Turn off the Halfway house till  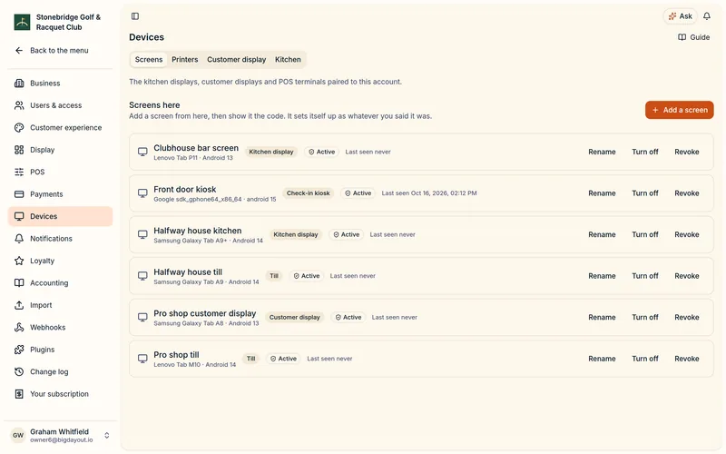[x=645, y=276]
